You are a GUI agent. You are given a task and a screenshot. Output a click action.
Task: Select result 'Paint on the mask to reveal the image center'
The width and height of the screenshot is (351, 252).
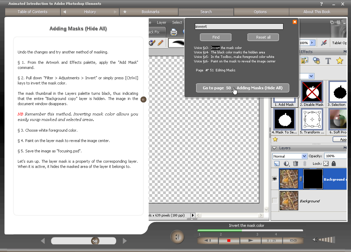click(x=243, y=61)
